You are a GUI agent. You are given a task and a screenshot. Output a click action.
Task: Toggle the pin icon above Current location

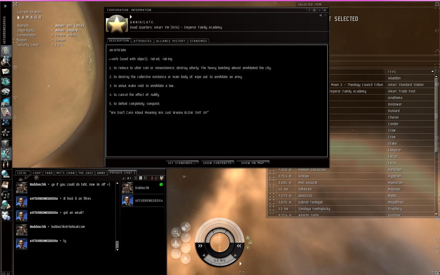pyautogui.click(x=15, y=4)
